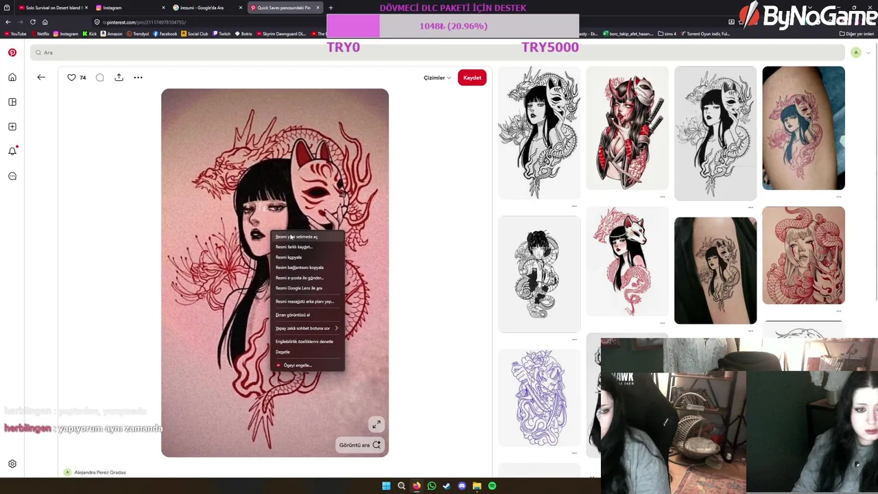This screenshot has height=494, width=878.
Task: Open the Twitch bookmark
Action: pos(222,34)
